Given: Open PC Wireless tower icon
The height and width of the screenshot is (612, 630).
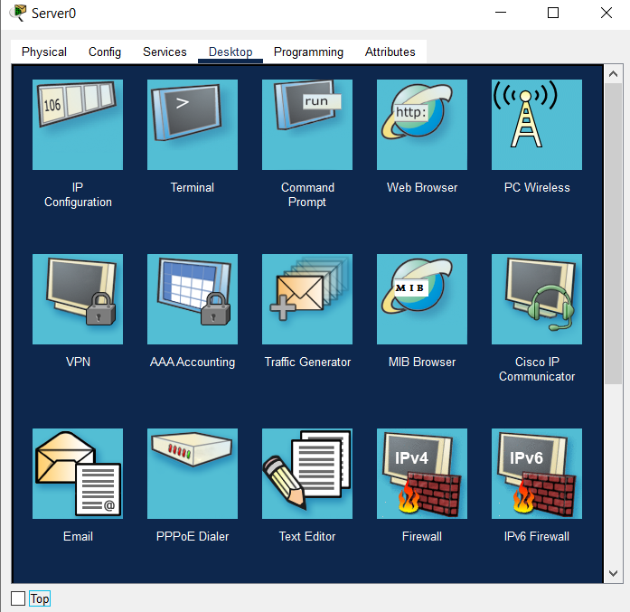Looking at the screenshot, I should coord(537,125).
